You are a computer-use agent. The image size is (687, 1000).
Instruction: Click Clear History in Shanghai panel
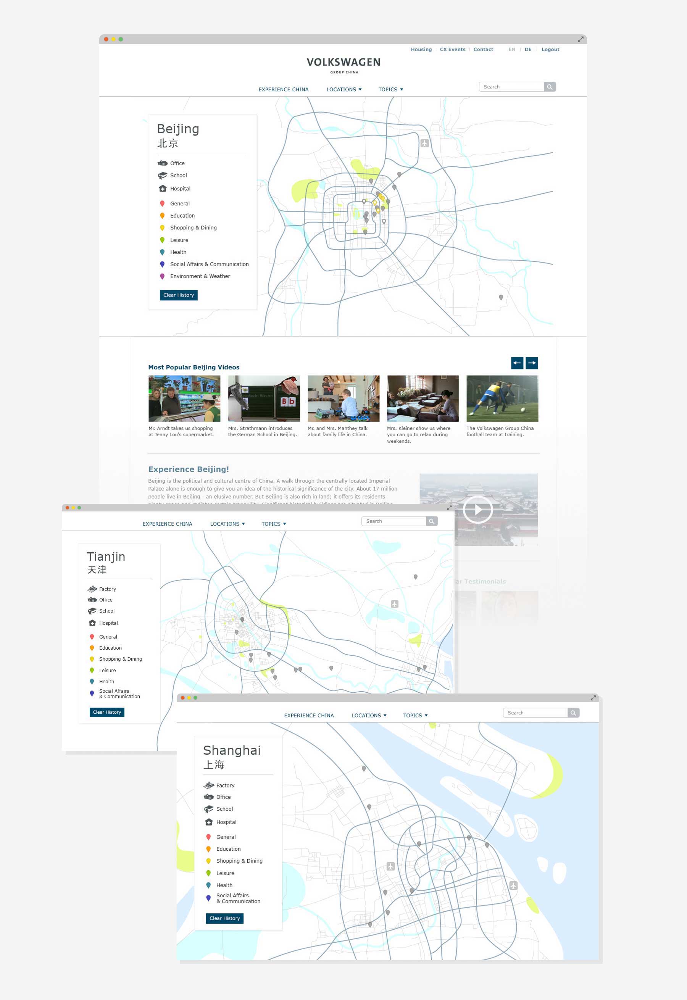[x=225, y=918]
